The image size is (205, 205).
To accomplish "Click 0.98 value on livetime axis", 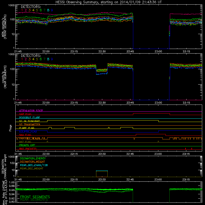I will 12,186.
